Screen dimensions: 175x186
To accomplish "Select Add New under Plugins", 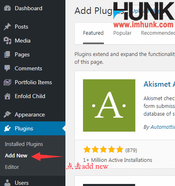I will [16, 156].
